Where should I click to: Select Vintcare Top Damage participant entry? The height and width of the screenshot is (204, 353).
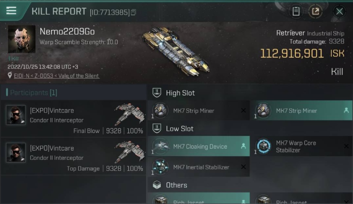73,156
